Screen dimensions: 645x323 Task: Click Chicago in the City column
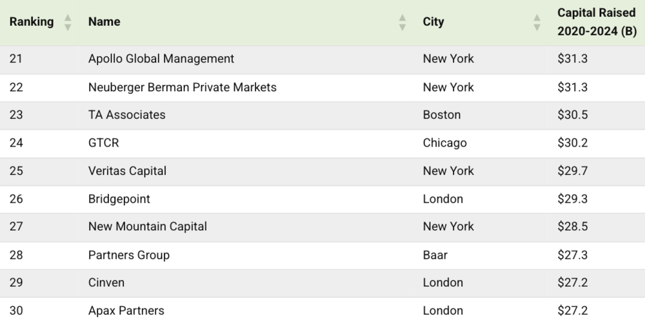pos(444,143)
